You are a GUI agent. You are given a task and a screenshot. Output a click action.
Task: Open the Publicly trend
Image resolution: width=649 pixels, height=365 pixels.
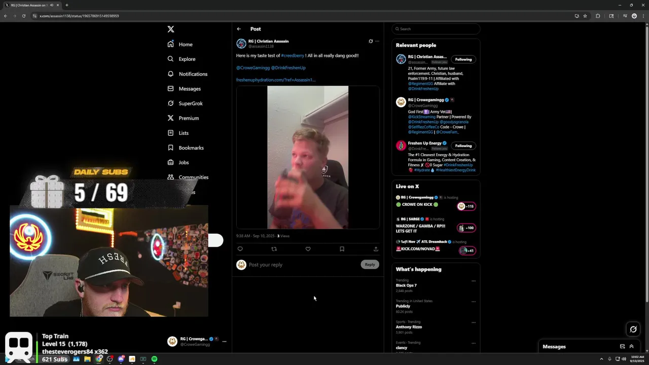point(403,306)
